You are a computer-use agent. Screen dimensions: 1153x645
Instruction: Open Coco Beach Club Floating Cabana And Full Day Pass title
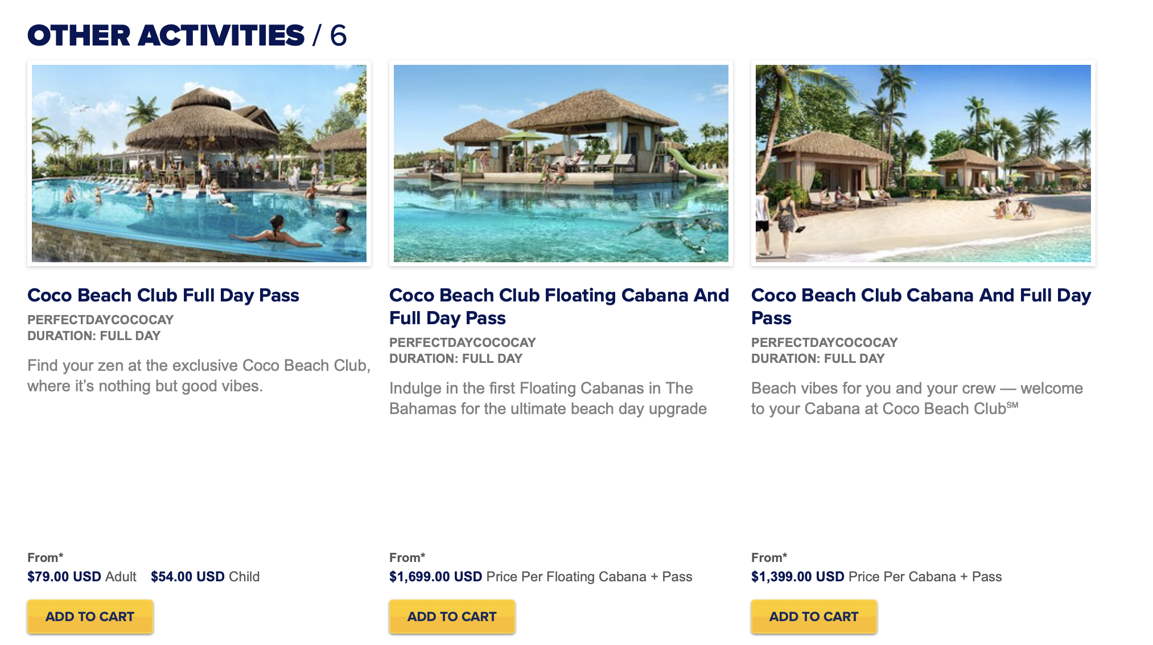[559, 307]
